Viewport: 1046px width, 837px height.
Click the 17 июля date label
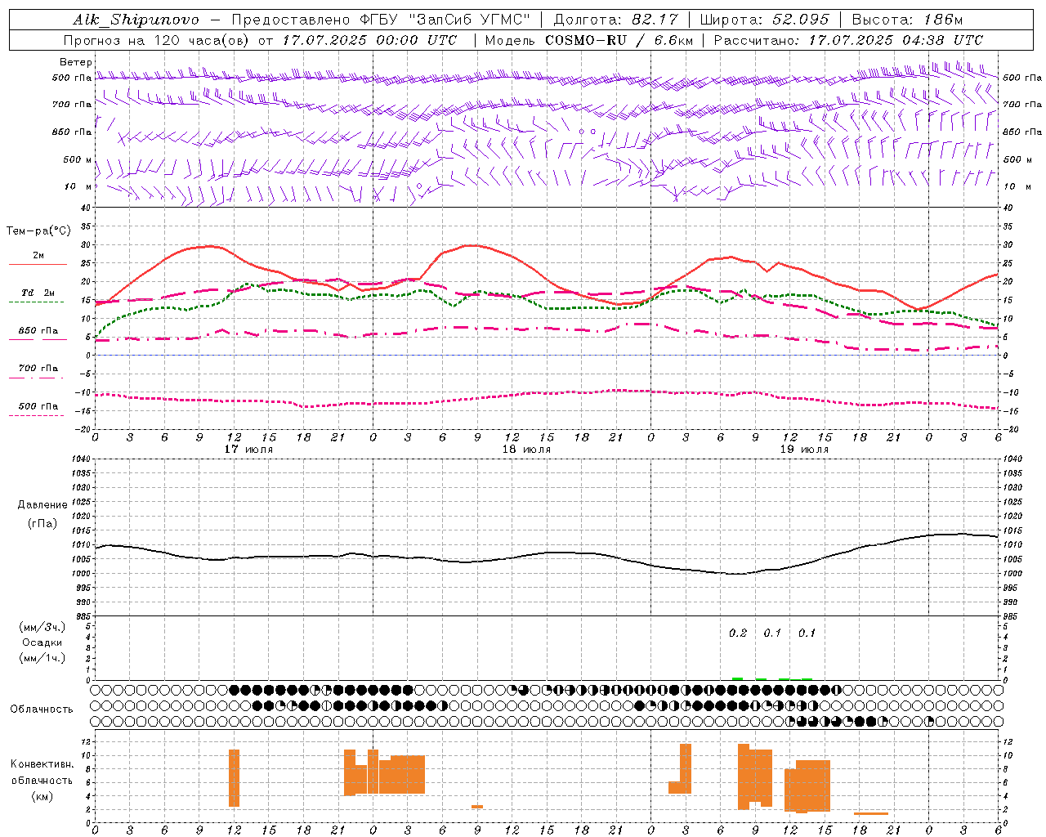[x=248, y=450]
